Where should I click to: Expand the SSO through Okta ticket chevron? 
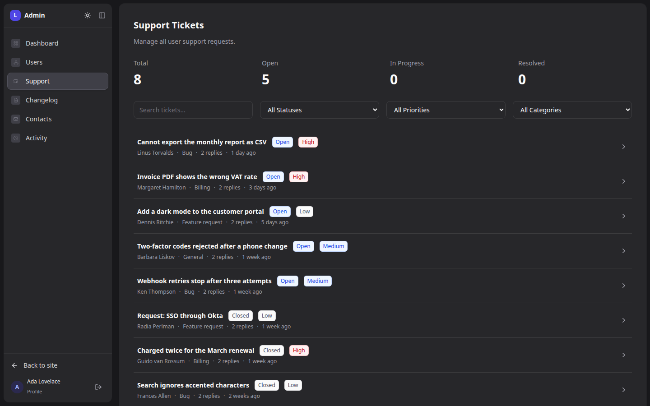pyautogui.click(x=624, y=320)
